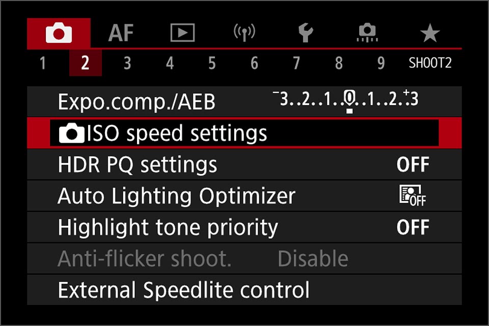489x326 pixels.
Task: Switch to the Playback menu icon
Action: pos(182,32)
